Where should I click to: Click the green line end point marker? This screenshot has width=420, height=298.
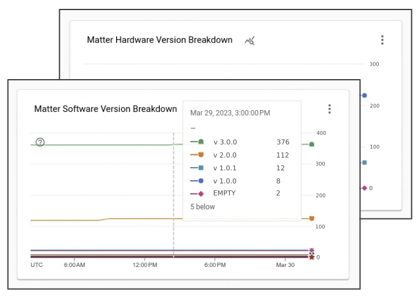point(312,144)
